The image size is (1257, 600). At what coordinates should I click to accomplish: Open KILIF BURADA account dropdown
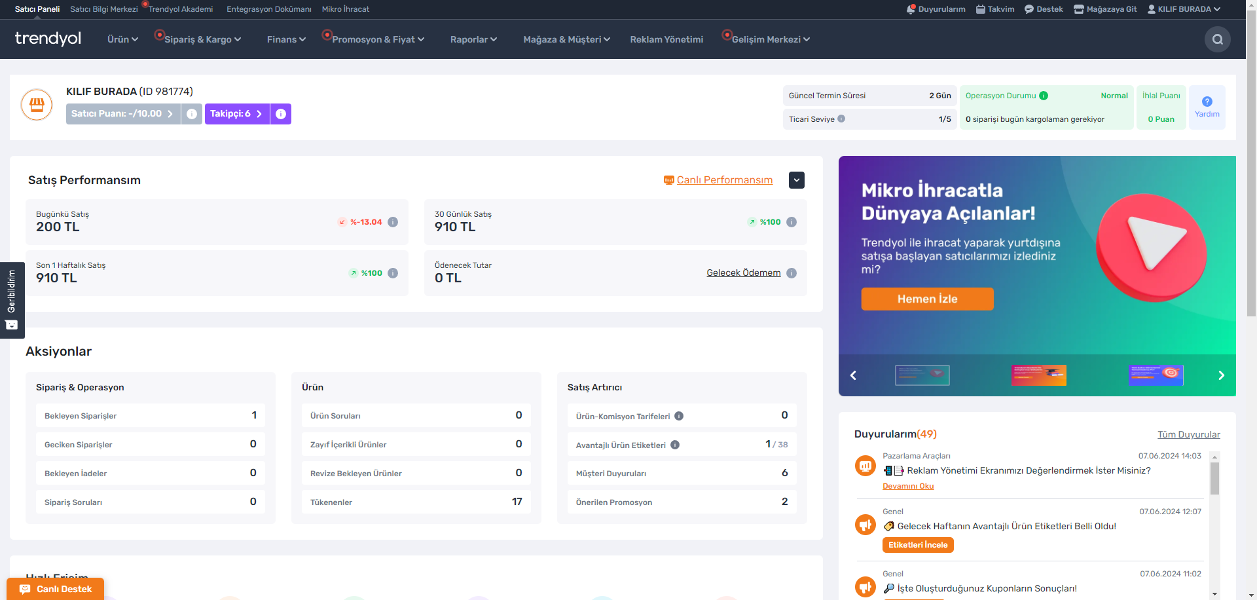[x=1184, y=9]
